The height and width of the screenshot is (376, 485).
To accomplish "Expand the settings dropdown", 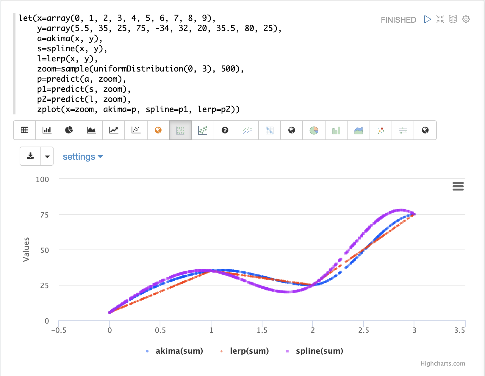I will coord(83,157).
